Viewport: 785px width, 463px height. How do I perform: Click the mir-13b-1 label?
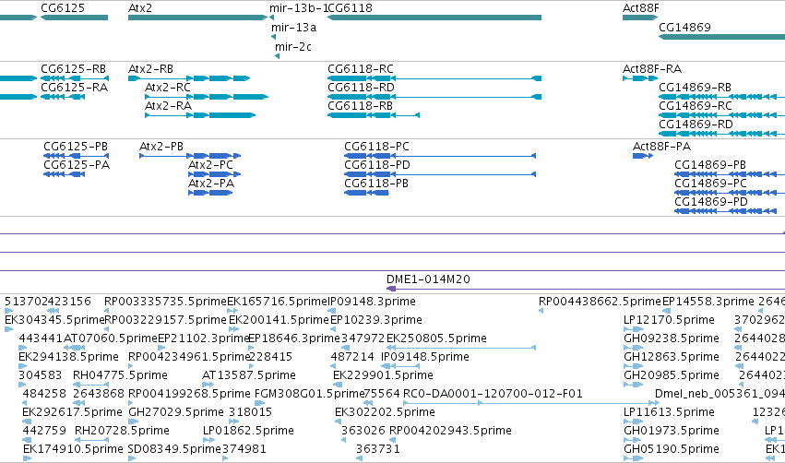pyautogui.click(x=298, y=8)
